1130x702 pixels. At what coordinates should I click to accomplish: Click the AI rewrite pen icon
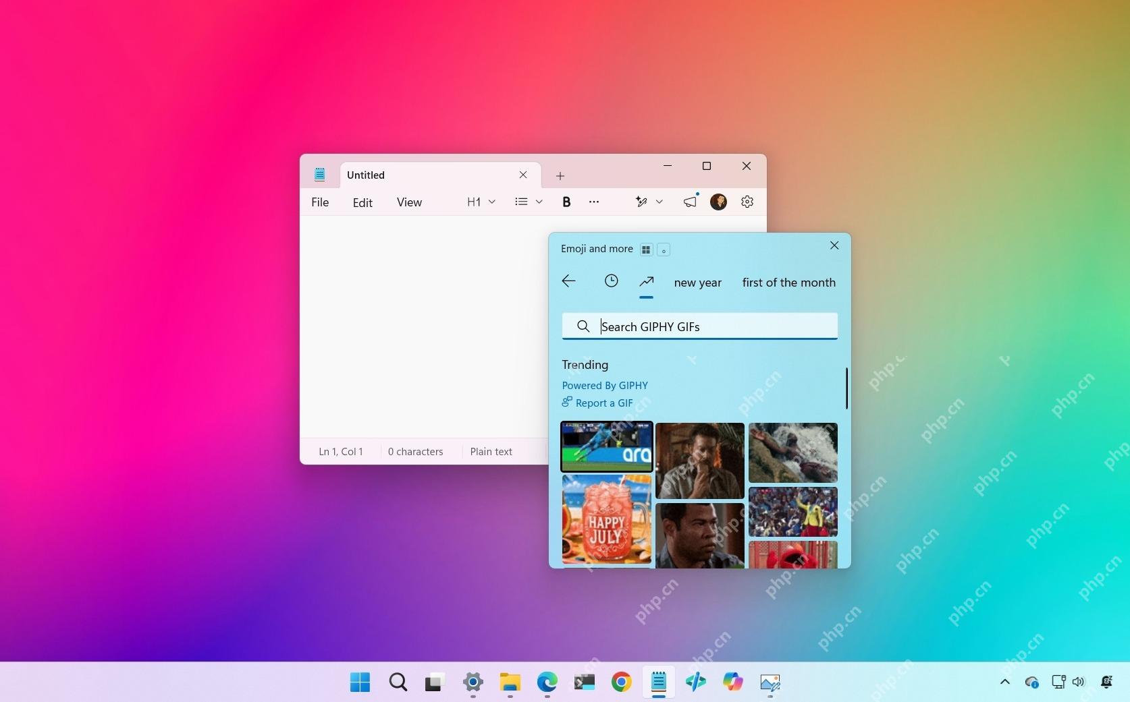641,202
